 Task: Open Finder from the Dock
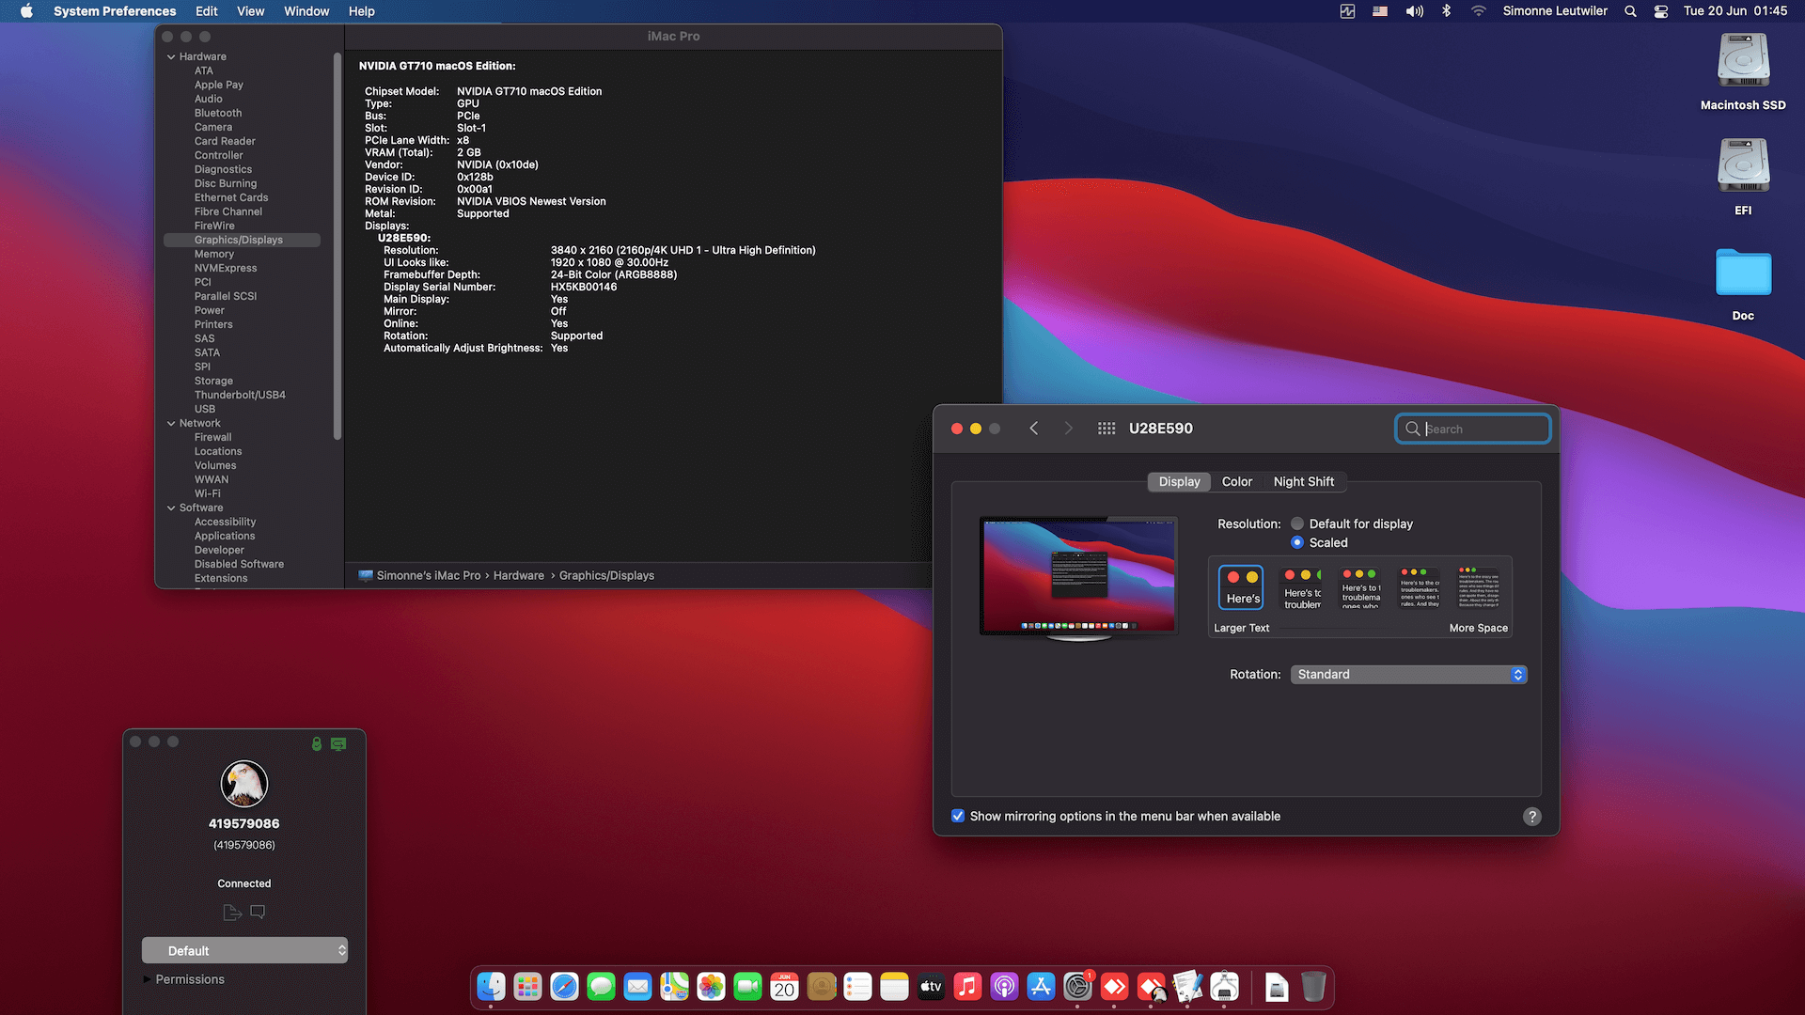click(x=491, y=987)
